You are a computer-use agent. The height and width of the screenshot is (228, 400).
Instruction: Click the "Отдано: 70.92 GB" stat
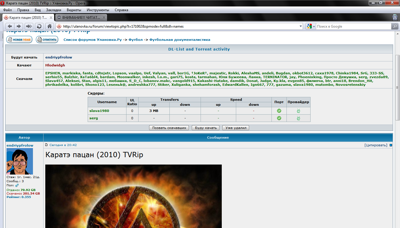[21, 190]
